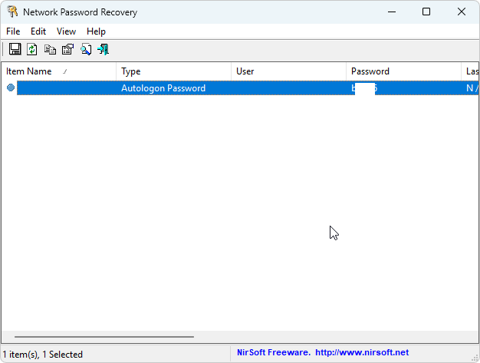Viewport: 480px width, 363px height.
Task: Click the Copy Selected Items icon
Action: [x=50, y=49]
